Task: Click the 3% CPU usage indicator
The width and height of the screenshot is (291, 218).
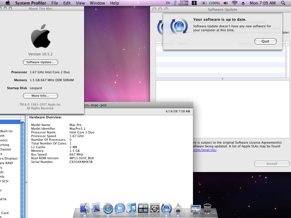Action: [x=168, y=3]
